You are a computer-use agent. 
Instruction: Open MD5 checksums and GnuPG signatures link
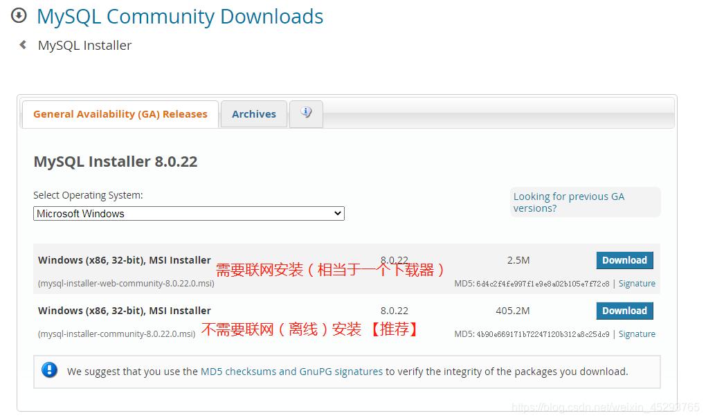[291, 372]
